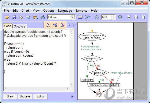This screenshot has width=150, height=103.
Task: Click the Save floppy disk icon
Action: [x=14, y=17]
